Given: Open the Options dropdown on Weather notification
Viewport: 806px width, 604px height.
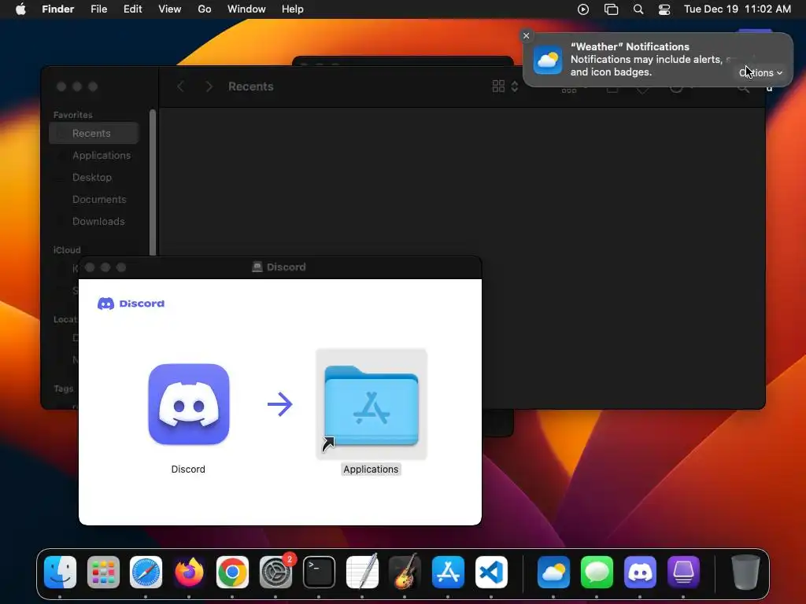Looking at the screenshot, I should [761, 72].
